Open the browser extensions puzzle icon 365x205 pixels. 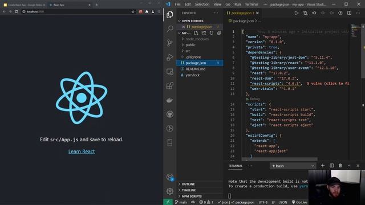tap(147, 11)
